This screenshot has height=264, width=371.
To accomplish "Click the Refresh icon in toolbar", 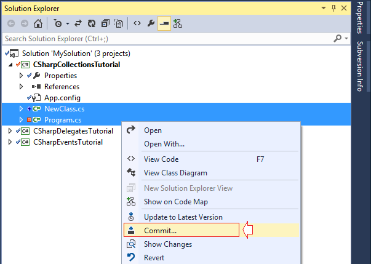I will [92, 23].
